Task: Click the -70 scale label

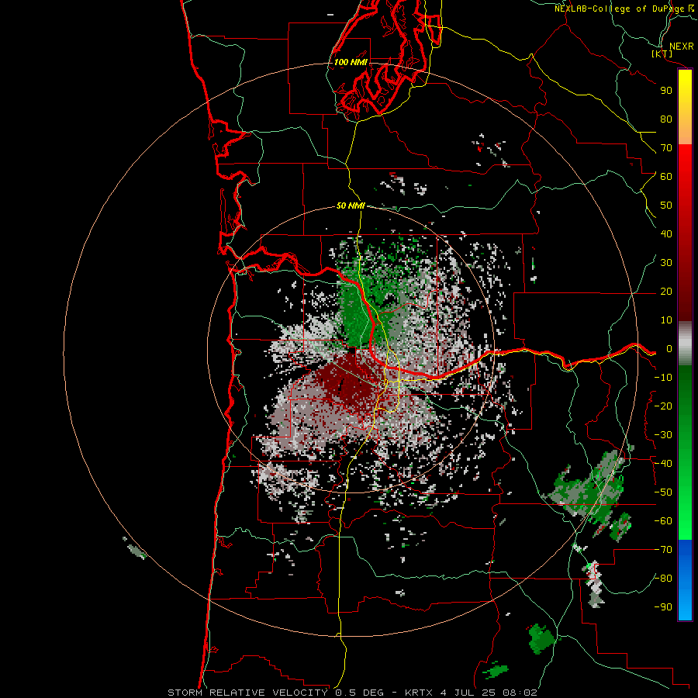Action: [x=663, y=550]
